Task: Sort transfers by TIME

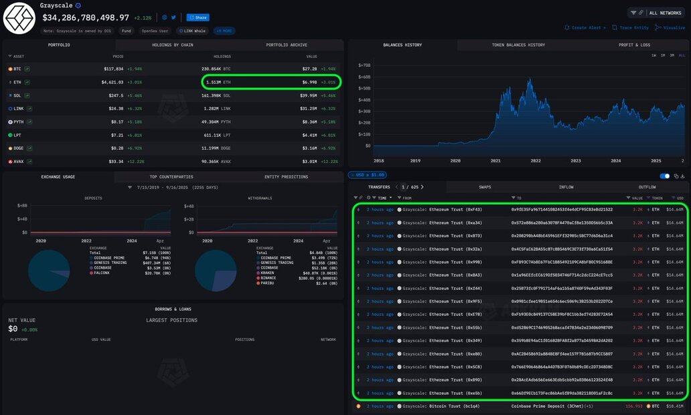Action: (x=382, y=198)
